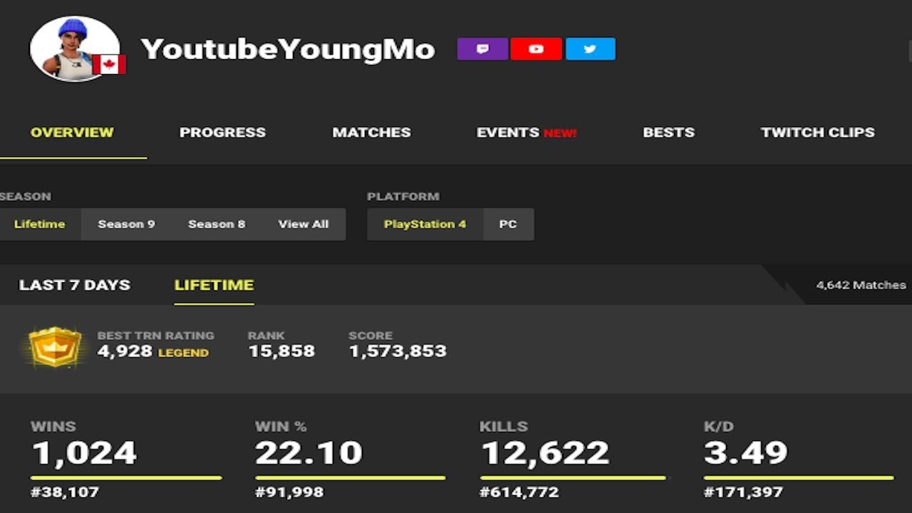Switch to the Overview tab

point(72,133)
